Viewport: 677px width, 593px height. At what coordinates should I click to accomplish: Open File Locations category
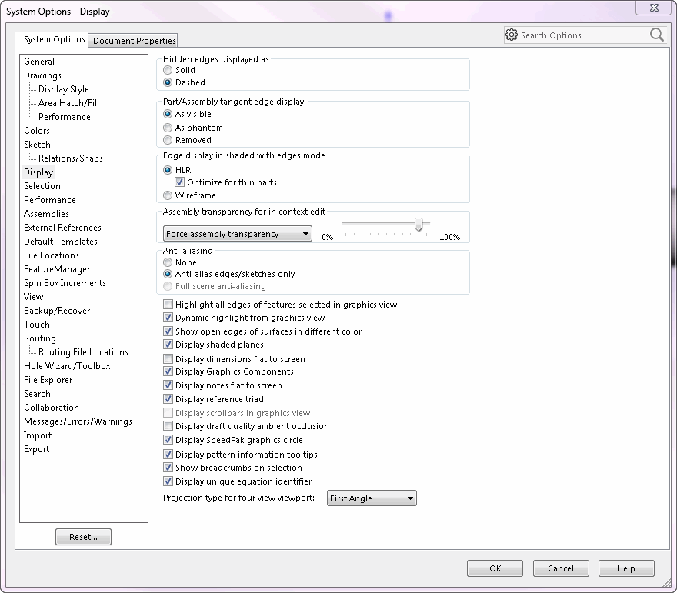click(x=52, y=255)
